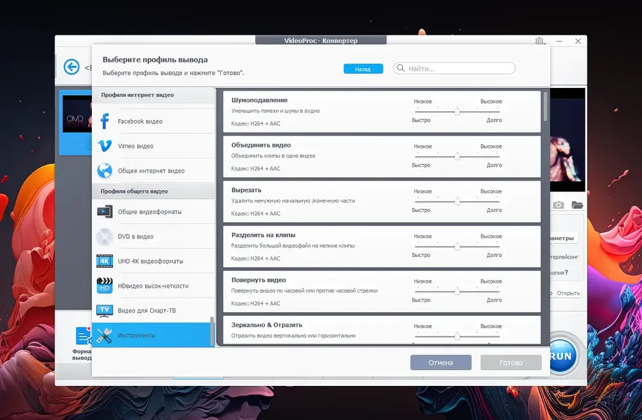Confirm with the Готово button

pyautogui.click(x=511, y=363)
